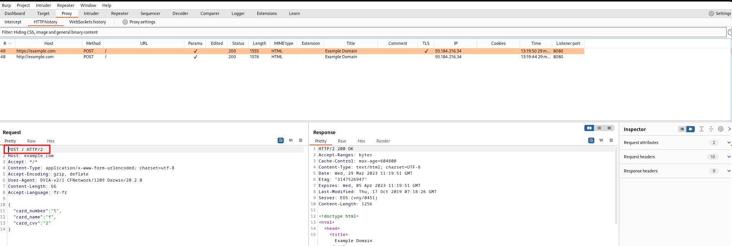Click the Response panel vertical scrollbar

(x=616, y=184)
